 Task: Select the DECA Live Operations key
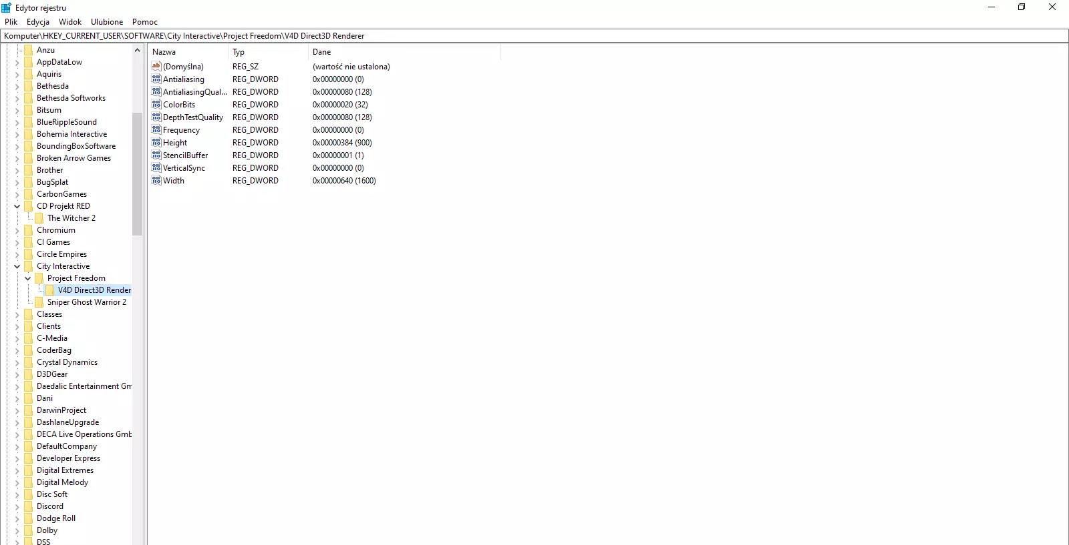[84, 434]
